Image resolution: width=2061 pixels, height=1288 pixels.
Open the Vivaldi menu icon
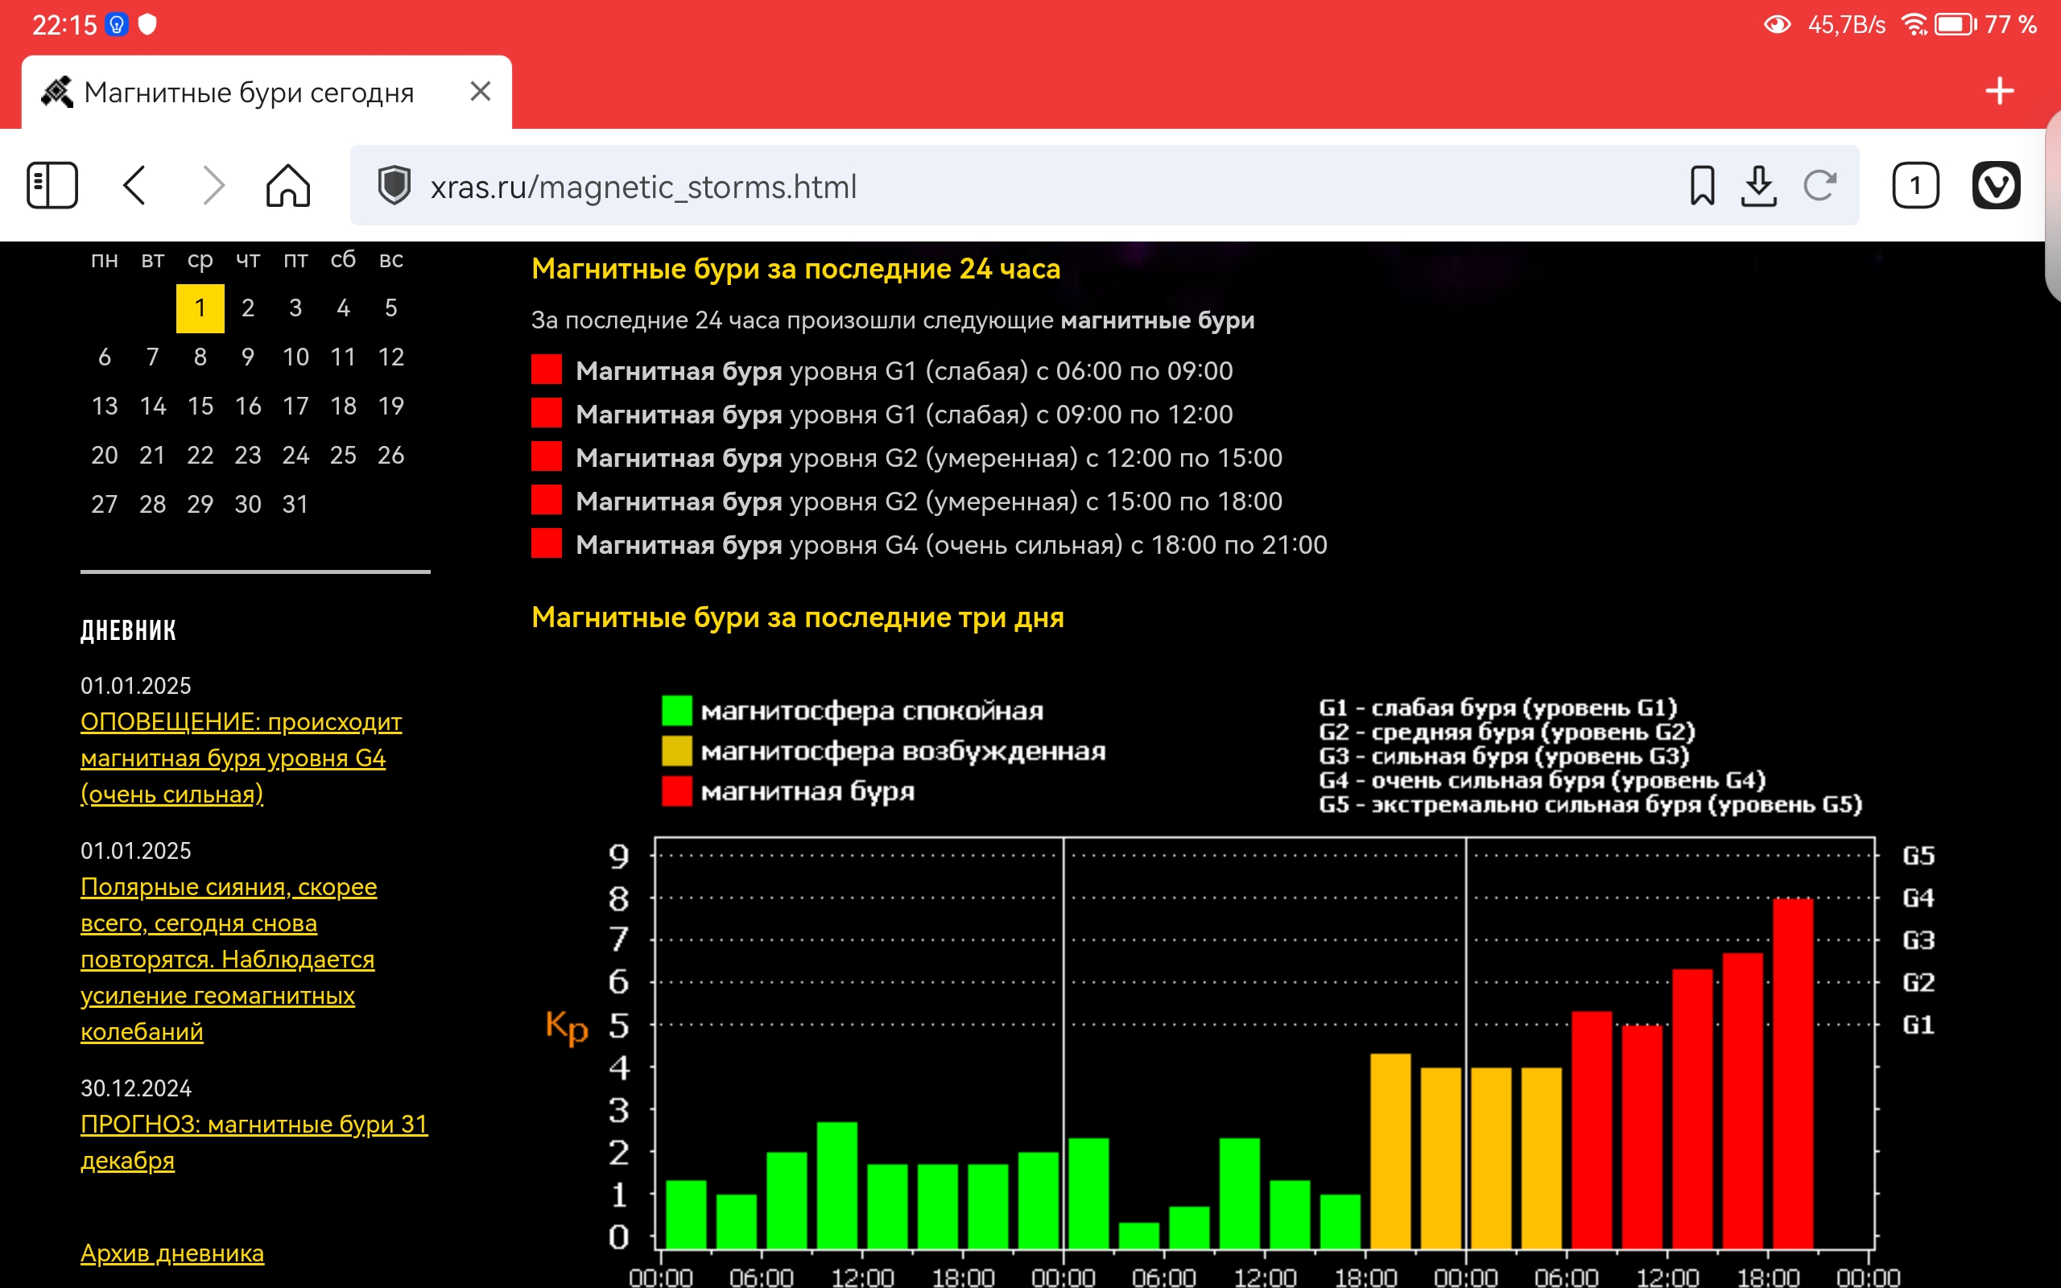[1997, 185]
